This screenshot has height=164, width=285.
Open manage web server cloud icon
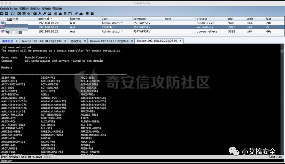[x=81, y=14]
